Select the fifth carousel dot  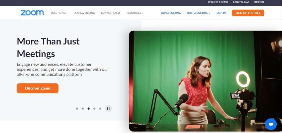(x=100, y=108)
